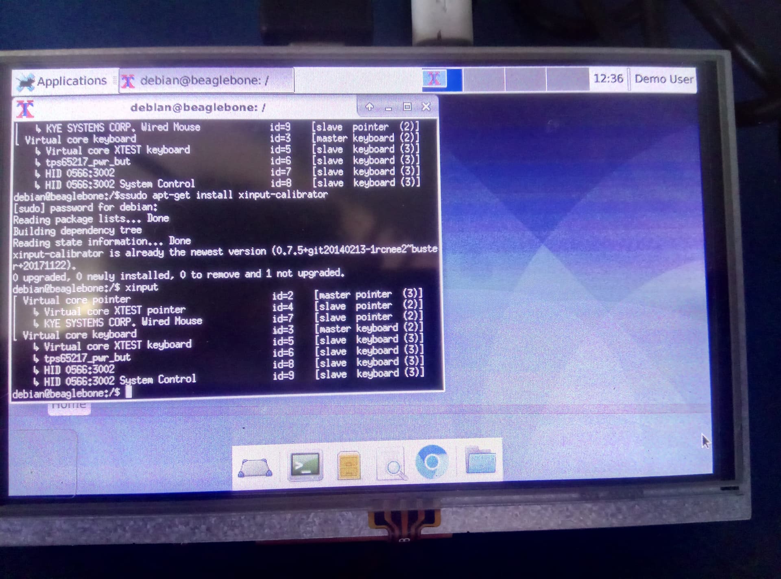
Task: Close the debian@beaglebone terminal window
Action: (426, 107)
